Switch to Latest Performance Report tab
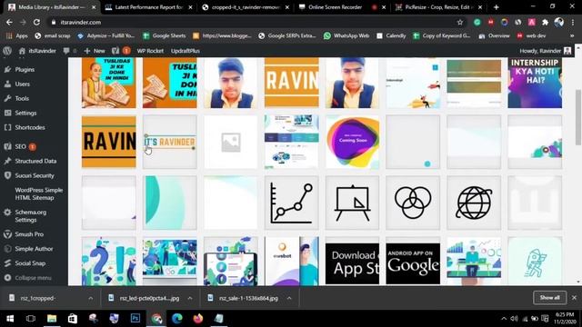582x327 pixels. 149,7
